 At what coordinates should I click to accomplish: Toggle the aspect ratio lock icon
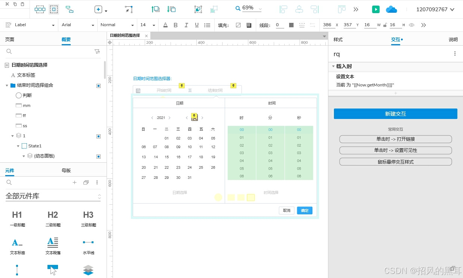384,25
